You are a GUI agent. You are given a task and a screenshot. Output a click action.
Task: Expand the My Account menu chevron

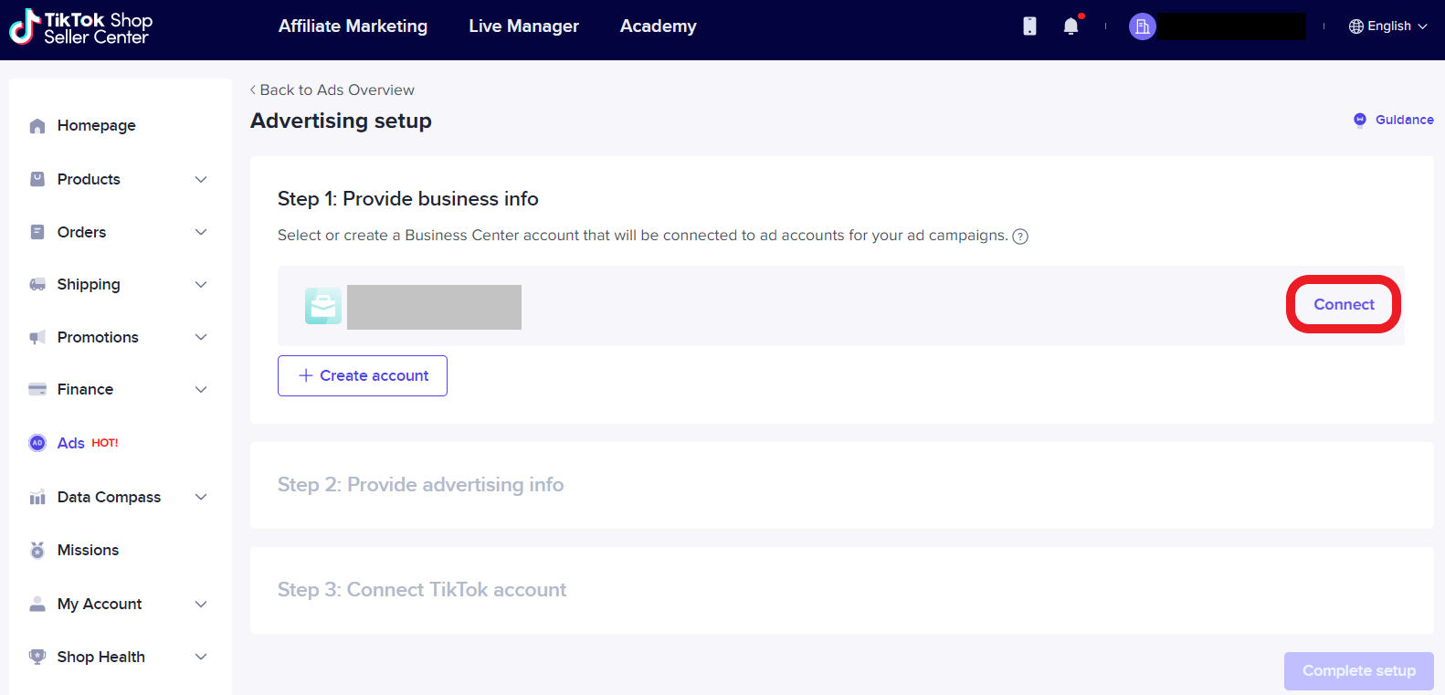coord(201,604)
